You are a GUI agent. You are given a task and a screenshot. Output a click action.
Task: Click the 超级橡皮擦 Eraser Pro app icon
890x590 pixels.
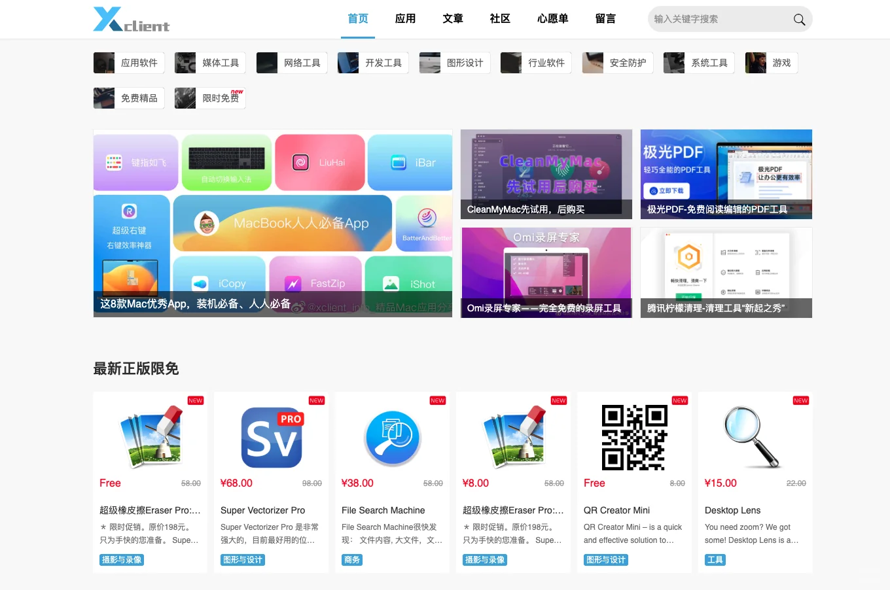click(x=149, y=437)
